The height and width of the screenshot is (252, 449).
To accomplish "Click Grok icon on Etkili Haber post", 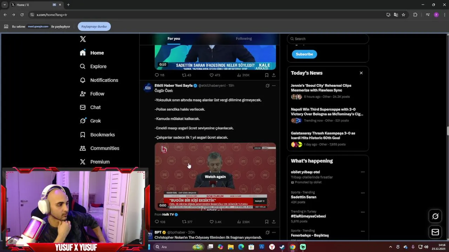I will (x=267, y=86).
